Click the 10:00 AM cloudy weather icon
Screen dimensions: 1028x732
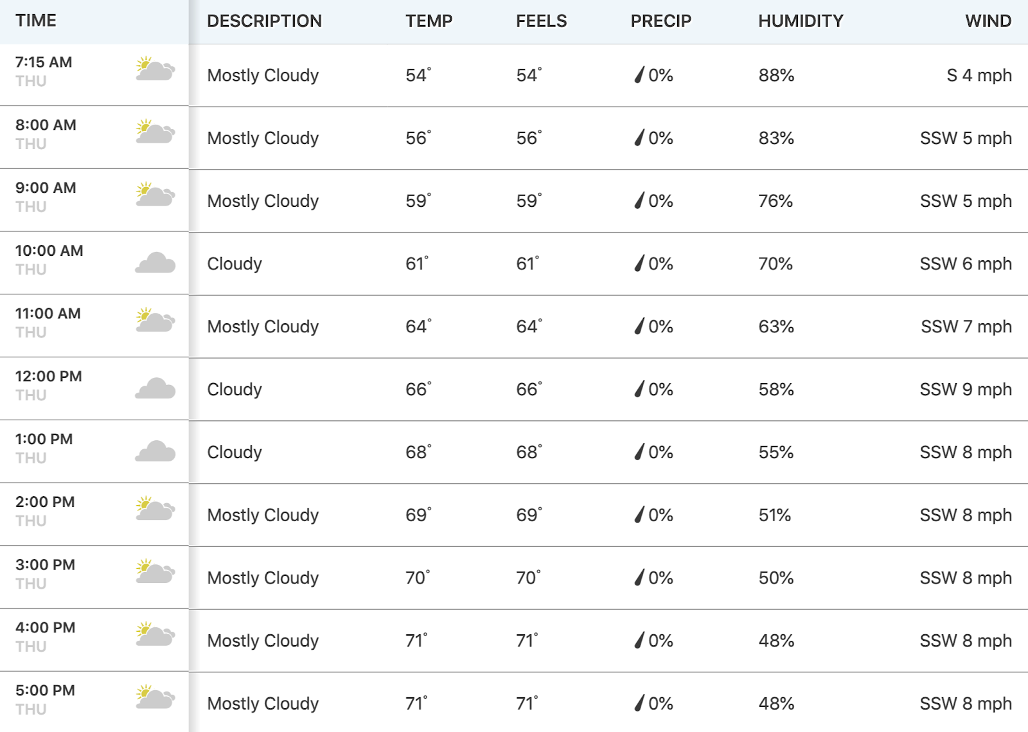tap(155, 263)
